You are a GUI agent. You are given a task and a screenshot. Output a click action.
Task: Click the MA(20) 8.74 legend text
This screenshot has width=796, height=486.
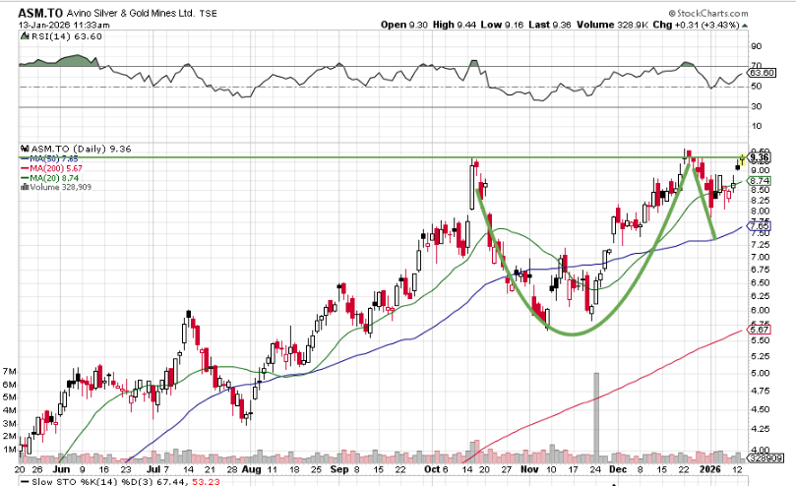pos(54,178)
